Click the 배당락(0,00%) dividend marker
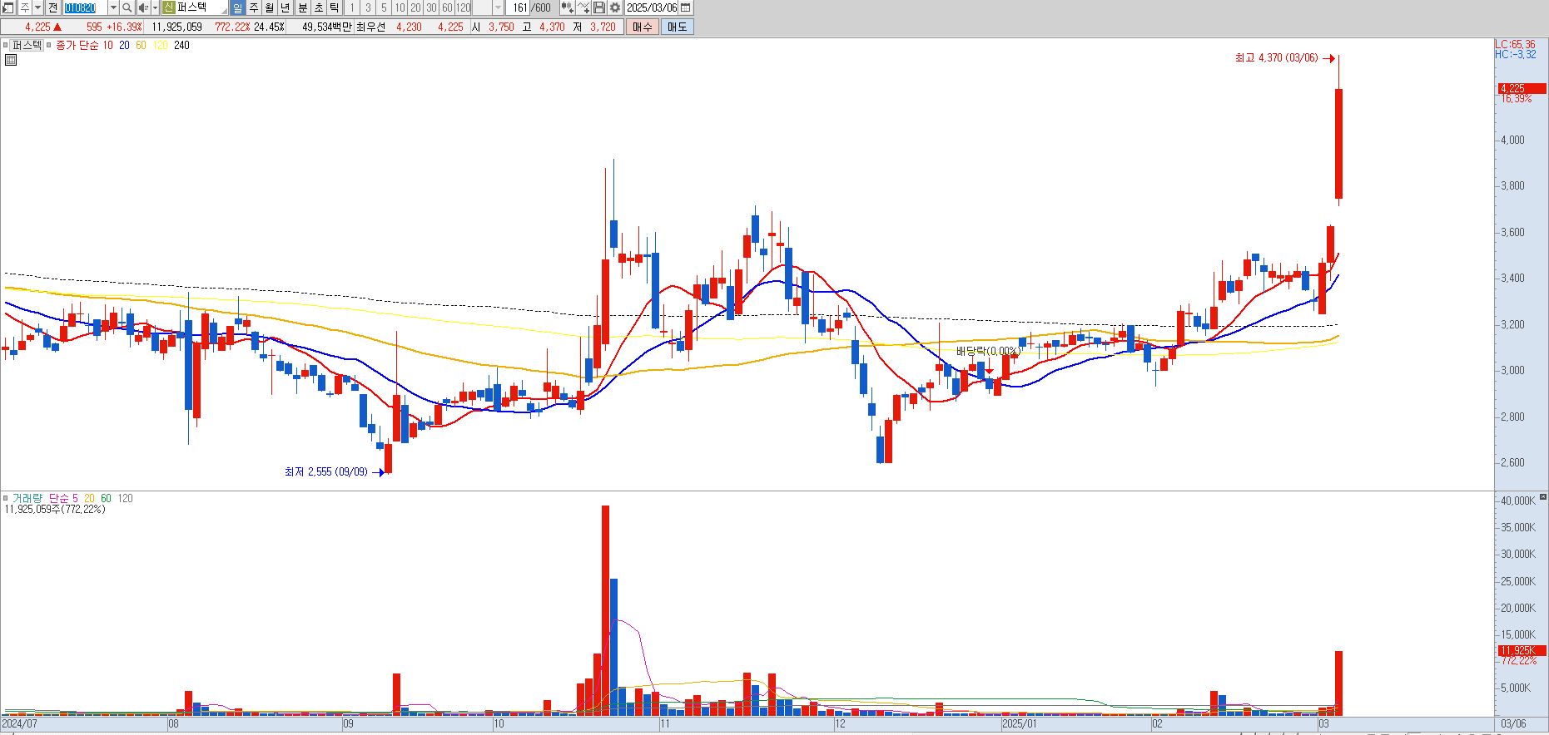 (988, 351)
